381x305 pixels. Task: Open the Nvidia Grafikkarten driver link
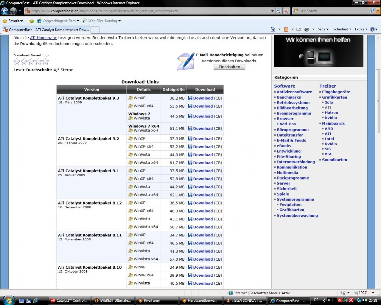(x=331, y=118)
